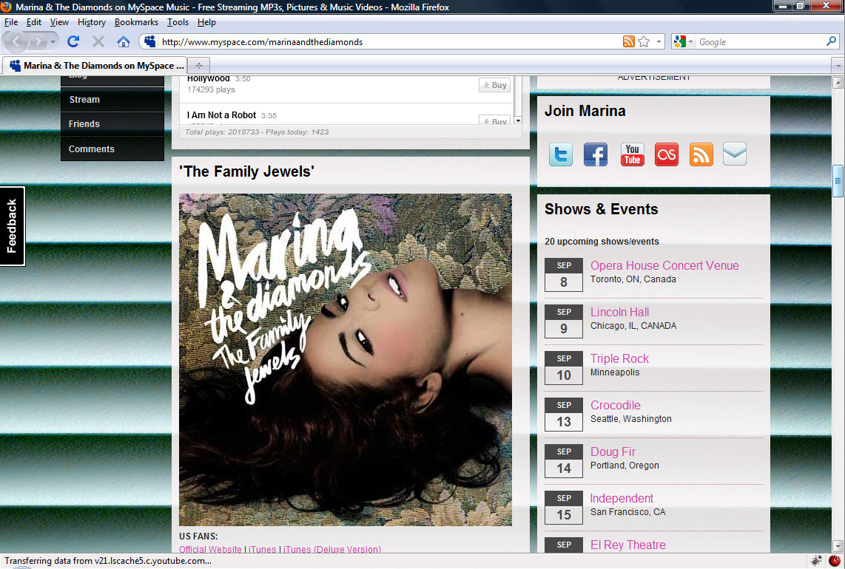Click the page vertical scrollbar thumb

coord(838,181)
